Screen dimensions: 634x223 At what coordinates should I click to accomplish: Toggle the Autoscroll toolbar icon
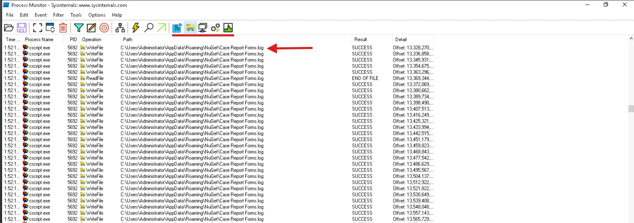(50, 28)
